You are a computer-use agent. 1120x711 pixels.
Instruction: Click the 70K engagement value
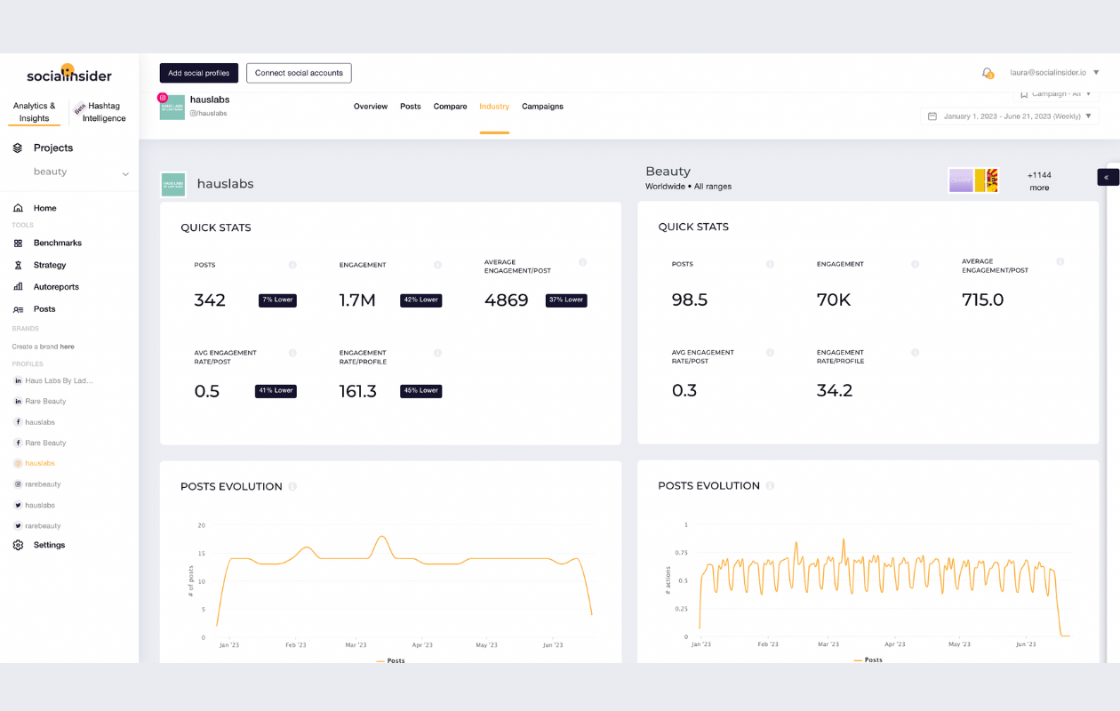(834, 300)
